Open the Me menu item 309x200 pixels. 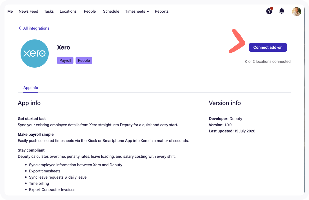[10, 12]
